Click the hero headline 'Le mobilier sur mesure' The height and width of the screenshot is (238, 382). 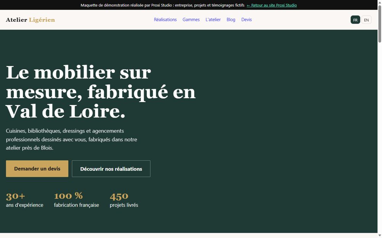tap(100, 92)
